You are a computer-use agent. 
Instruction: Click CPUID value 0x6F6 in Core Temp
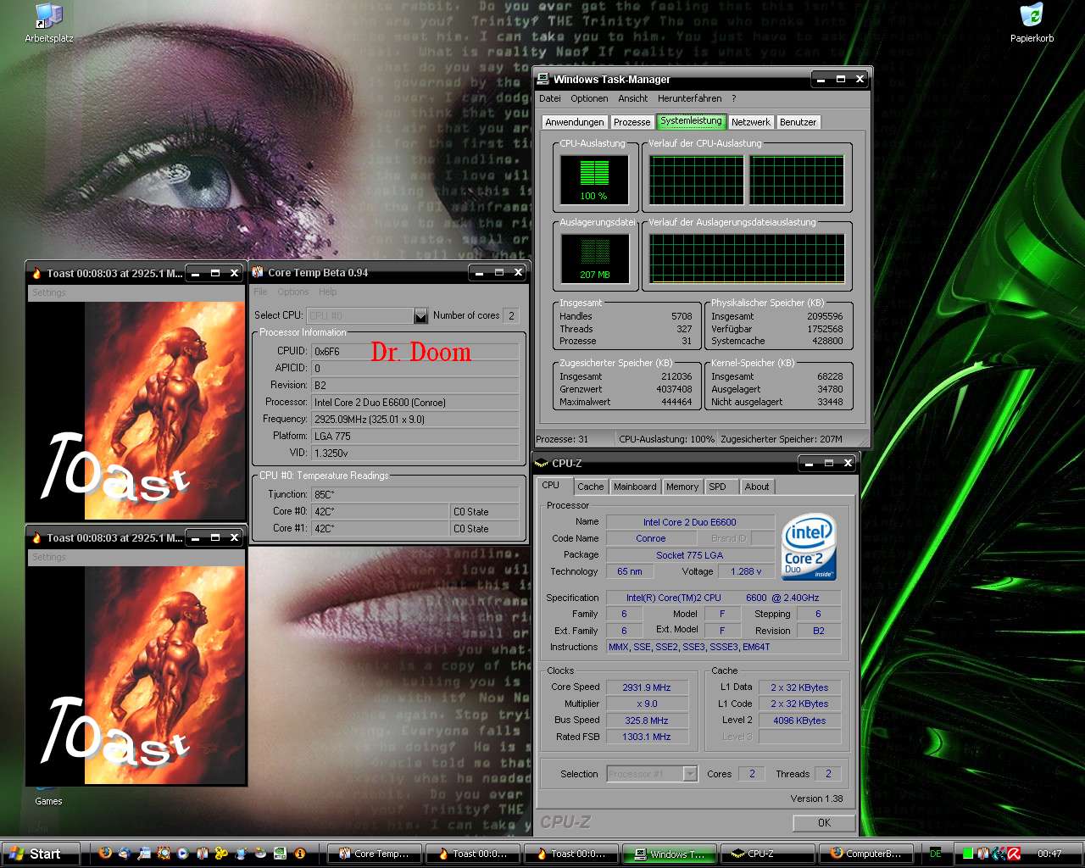(415, 351)
